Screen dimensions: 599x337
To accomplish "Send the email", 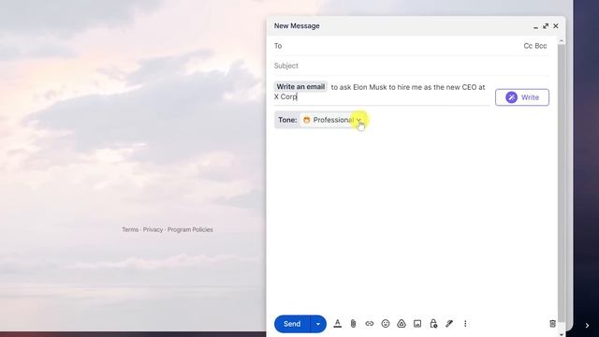I will pyautogui.click(x=292, y=324).
